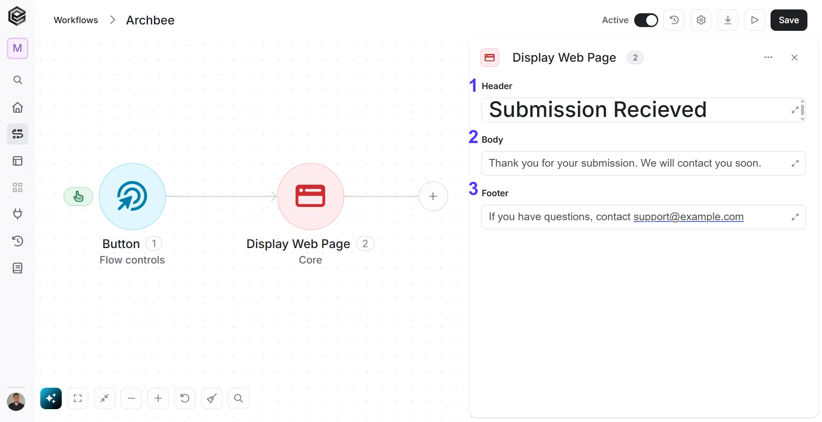The image size is (822, 422).
Task: Click the Archbee workflow title
Action: click(x=150, y=20)
